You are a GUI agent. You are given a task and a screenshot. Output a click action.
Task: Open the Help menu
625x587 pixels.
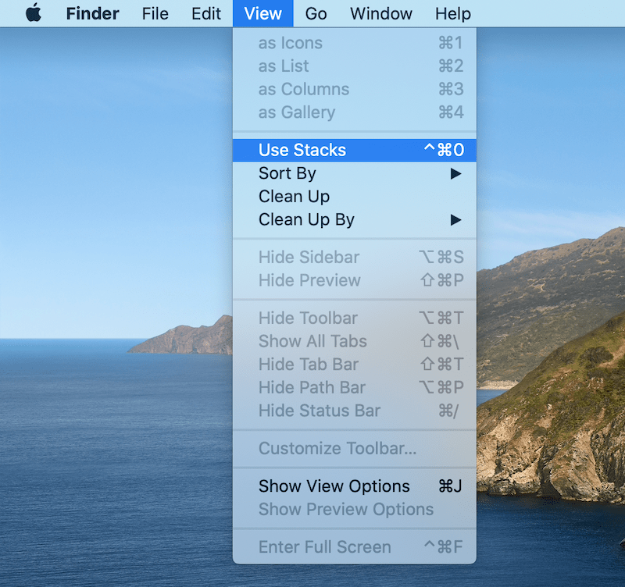pyautogui.click(x=453, y=13)
